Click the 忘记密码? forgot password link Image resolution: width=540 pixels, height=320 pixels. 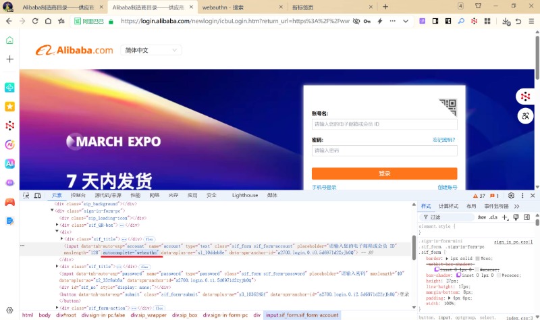443,140
